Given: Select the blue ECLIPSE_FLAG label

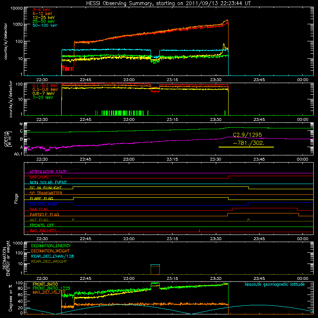Looking at the screenshot, I should click(43, 204).
